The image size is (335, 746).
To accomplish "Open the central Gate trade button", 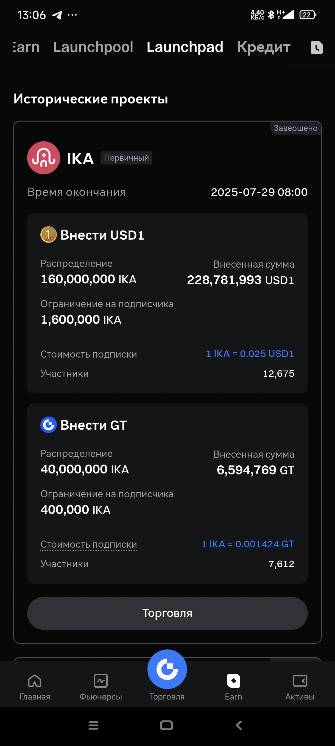I will tap(167, 669).
